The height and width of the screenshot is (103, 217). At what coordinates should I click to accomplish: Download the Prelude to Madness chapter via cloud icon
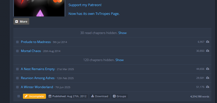coord(207,42)
